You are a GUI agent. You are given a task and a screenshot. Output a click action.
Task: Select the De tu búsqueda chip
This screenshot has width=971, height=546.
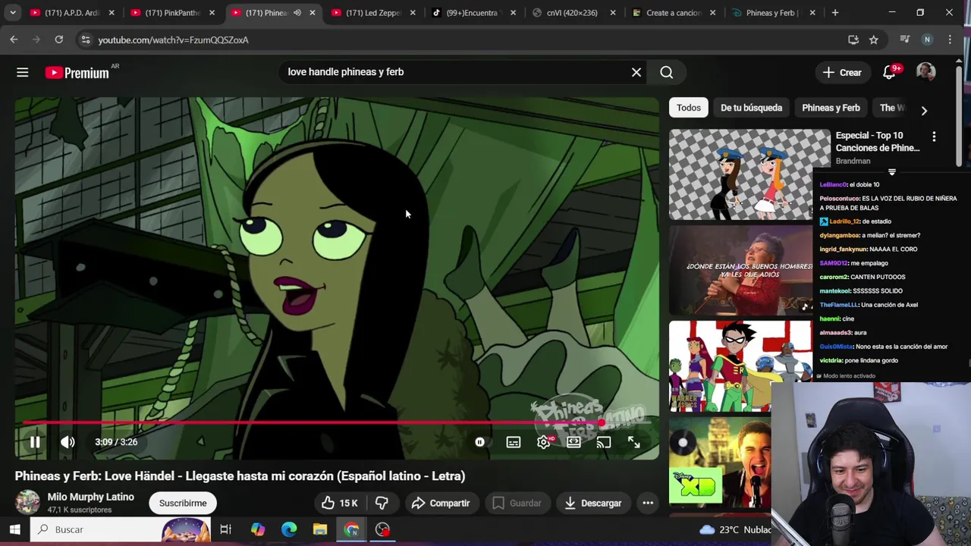[751, 108]
